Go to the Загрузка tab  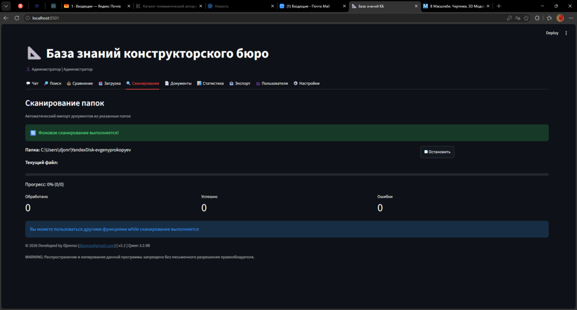tap(110, 83)
